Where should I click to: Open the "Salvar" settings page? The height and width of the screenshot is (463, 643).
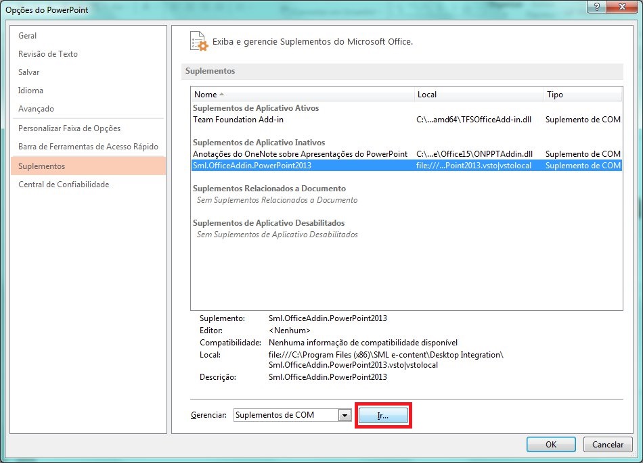(x=28, y=72)
